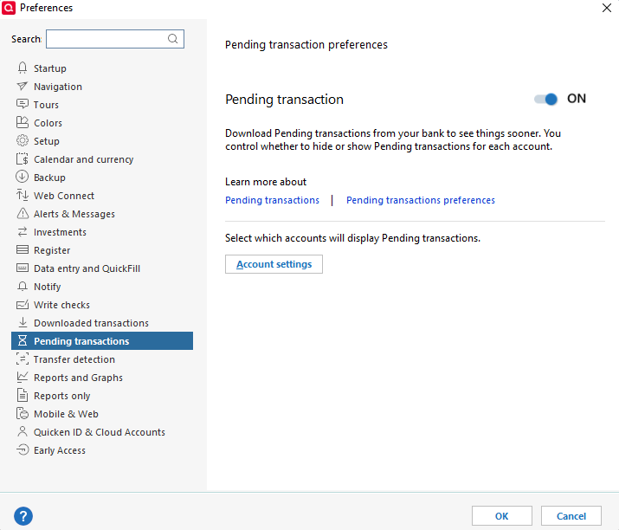Open Navigation preferences
This screenshot has width=619, height=530.
point(58,87)
